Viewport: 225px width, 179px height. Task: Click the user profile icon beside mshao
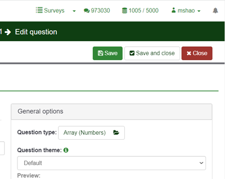(x=174, y=10)
